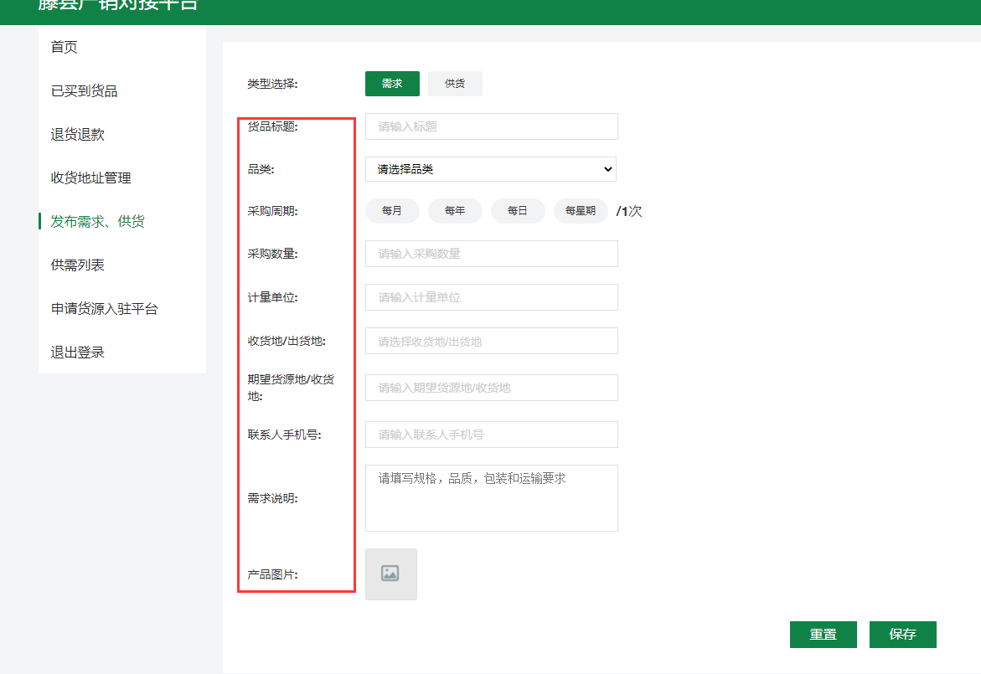Choose 每月 purchase cycle
The width and height of the screenshot is (981, 674).
pyautogui.click(x=392, y=211)
